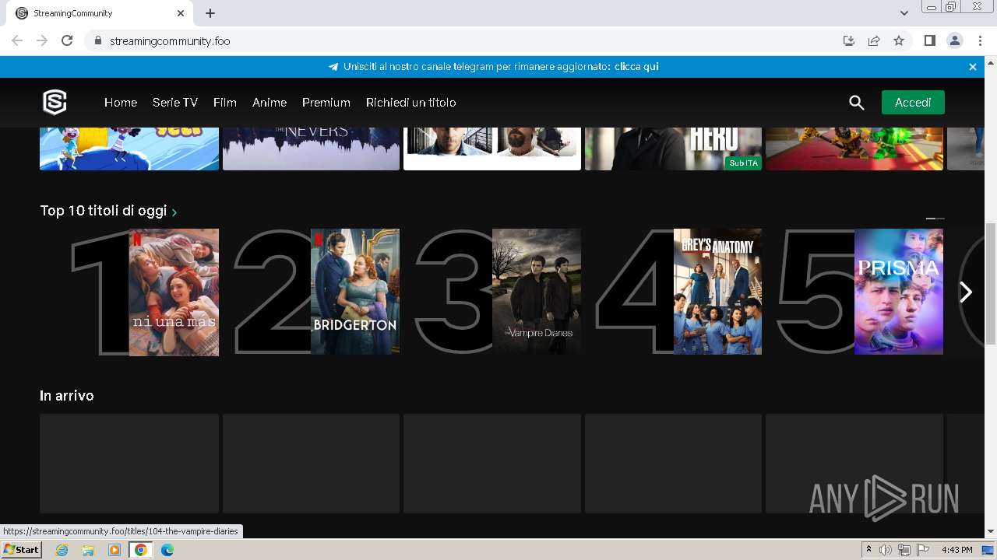The width and height of the screenshot is (997, 560).
Task: Click the action center flag tray icon
Action: (x=922, y=550)
